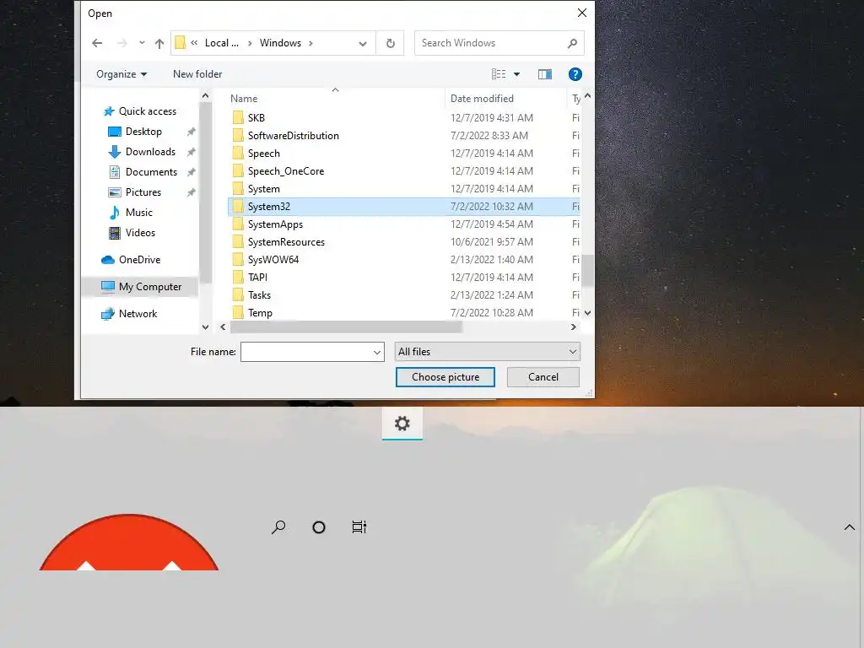Open recent locations dropdown arrow
Viewport: 864px width, 648px height.
coord(142,43)
